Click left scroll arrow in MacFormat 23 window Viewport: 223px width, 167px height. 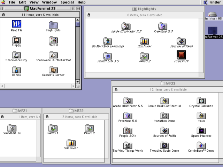2,86
